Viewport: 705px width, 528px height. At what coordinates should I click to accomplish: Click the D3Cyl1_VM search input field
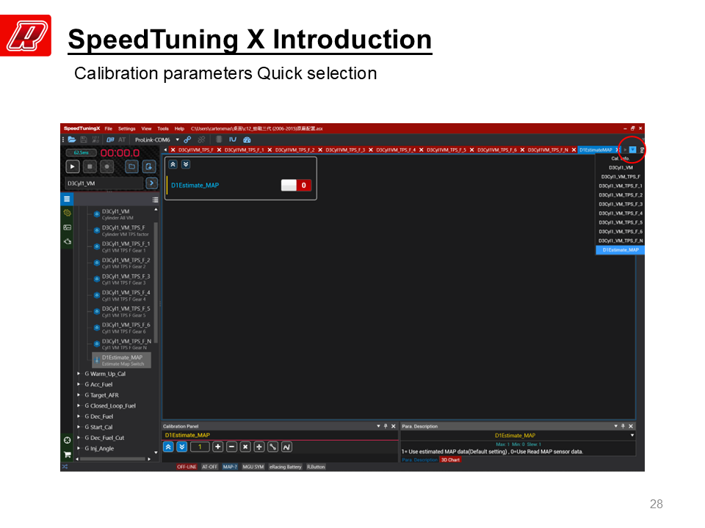click(x=104, y=183)
